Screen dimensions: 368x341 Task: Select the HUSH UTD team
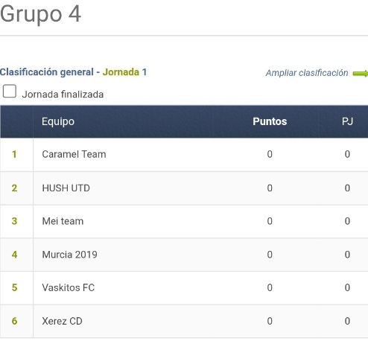66,188
